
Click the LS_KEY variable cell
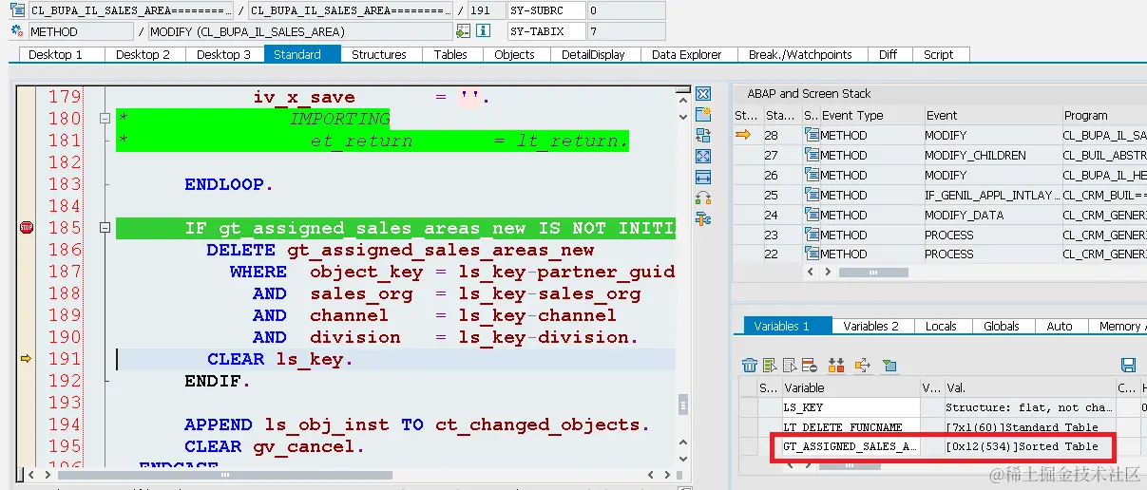point(850,407)
